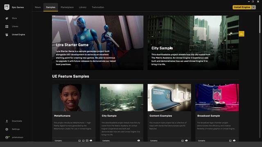262x147 pixels.
Task: Click the yellow notes icon beside City Sample
Action: (x=242, y=34)
